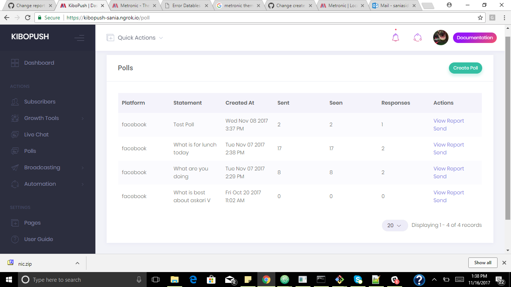Click the page vertical scrollbar
511x287 pixels.
508,128
